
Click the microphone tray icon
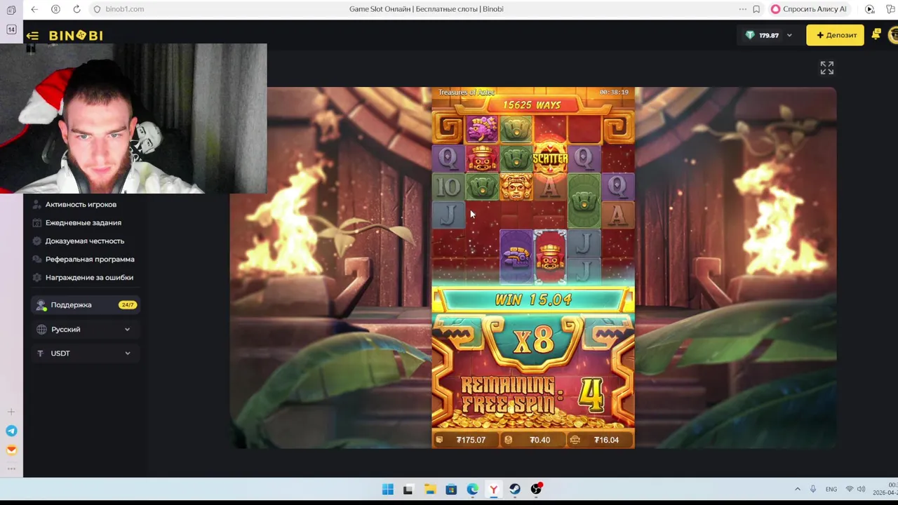click(x=813, y=489)
